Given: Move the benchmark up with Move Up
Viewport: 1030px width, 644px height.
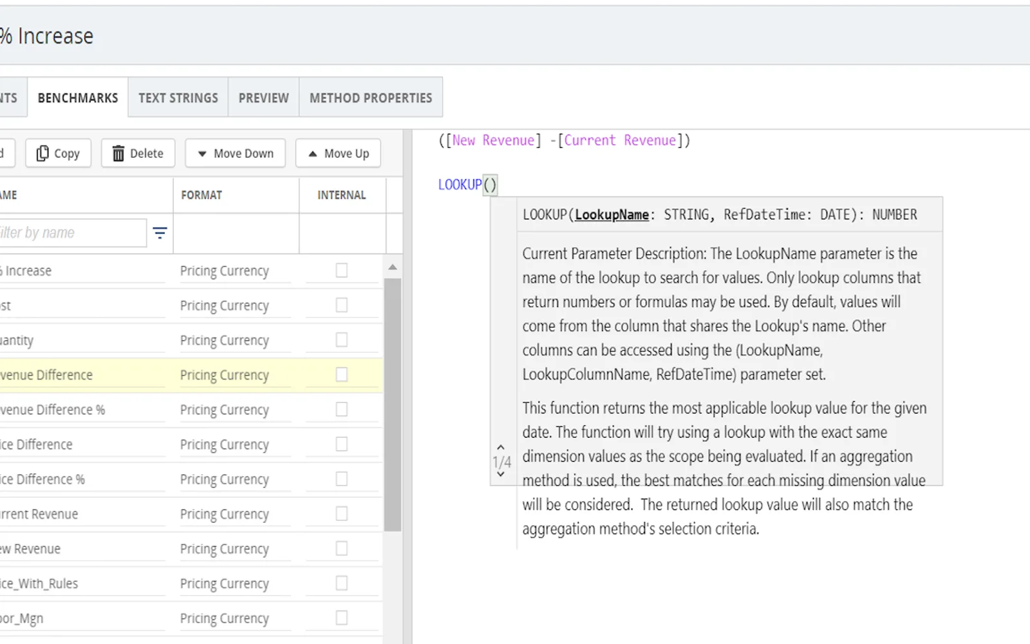Looking at the screenshot, I should pyautogui.click(x=338, y=153).
